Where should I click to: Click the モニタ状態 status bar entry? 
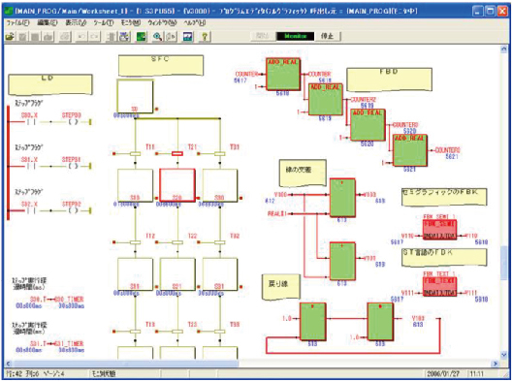click(x=104, y=374)
